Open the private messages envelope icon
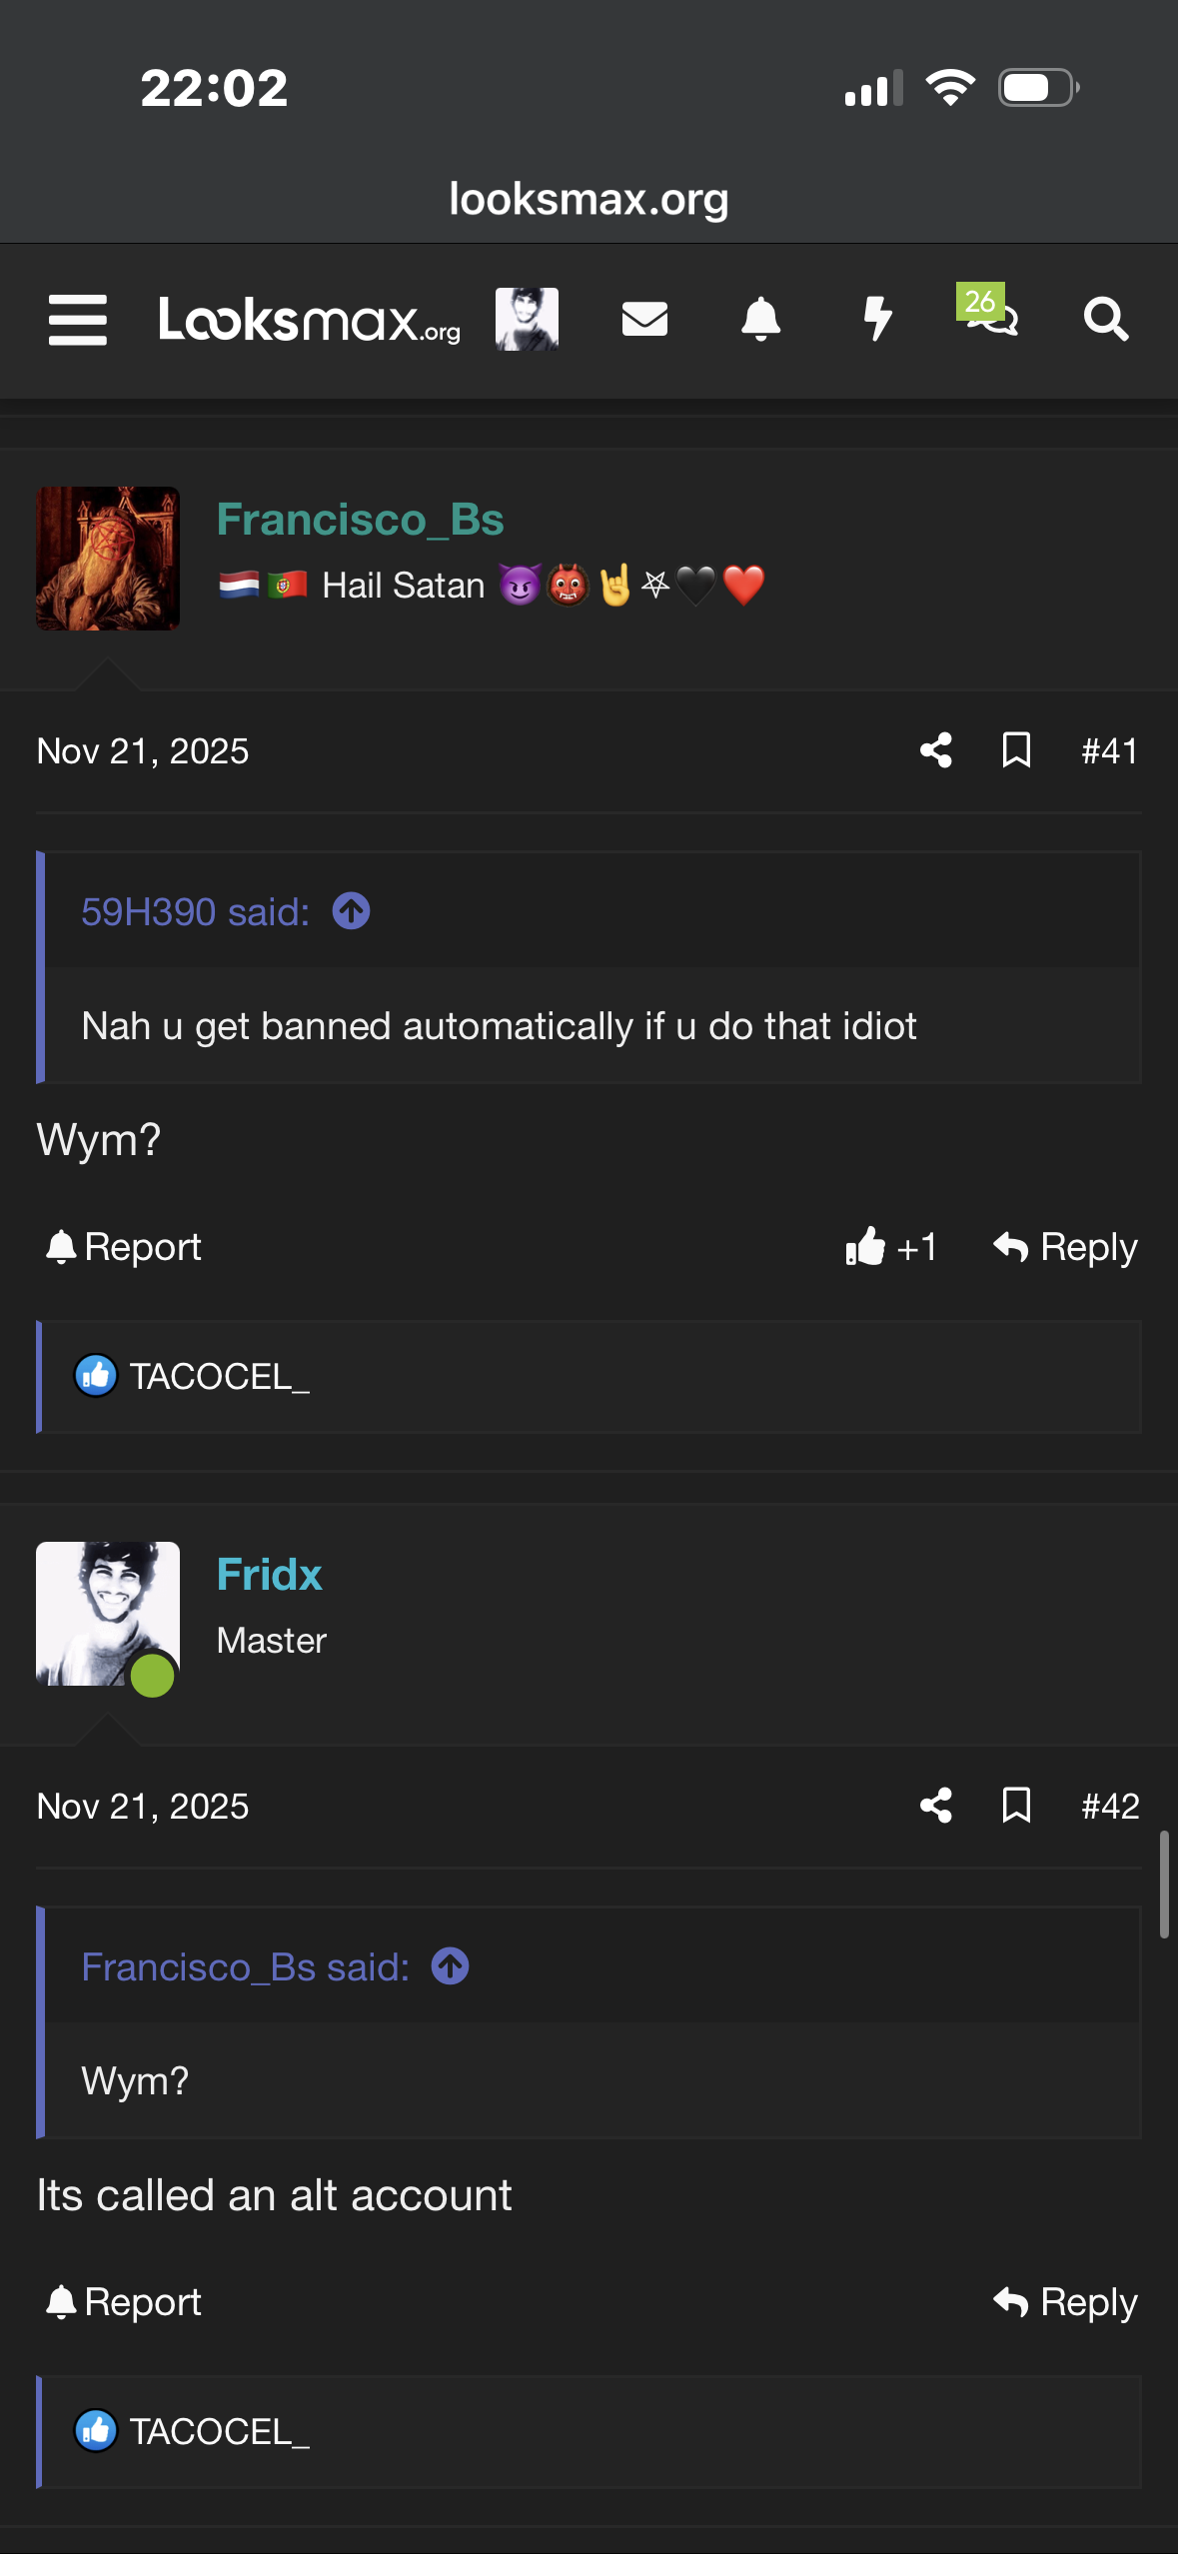 click(644, 320)
